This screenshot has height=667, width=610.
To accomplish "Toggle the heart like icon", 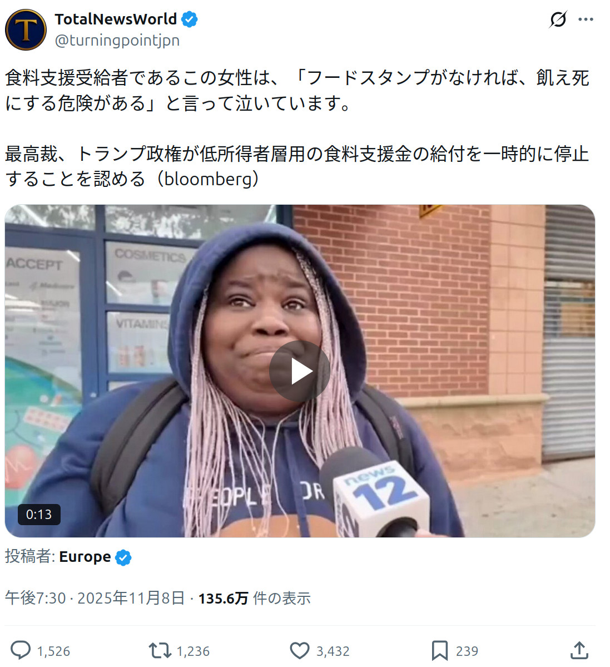I will (x=300, y=651).
